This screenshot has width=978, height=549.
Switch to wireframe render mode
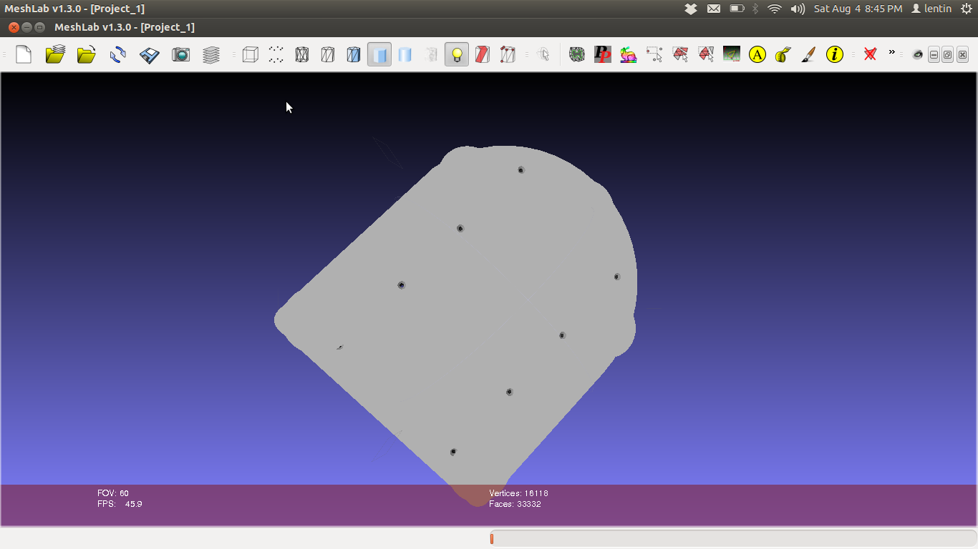301,54
